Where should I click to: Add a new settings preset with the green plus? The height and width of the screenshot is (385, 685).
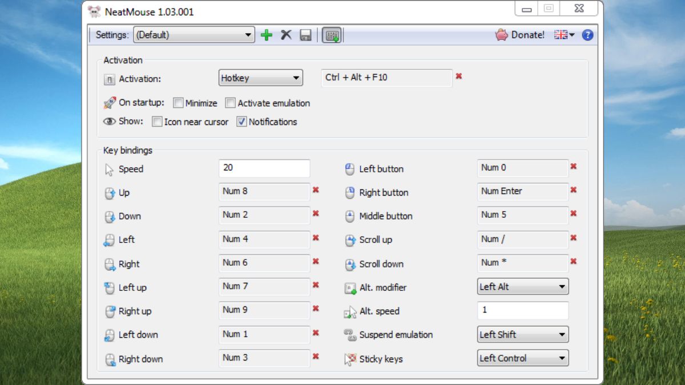click(266, 35)
